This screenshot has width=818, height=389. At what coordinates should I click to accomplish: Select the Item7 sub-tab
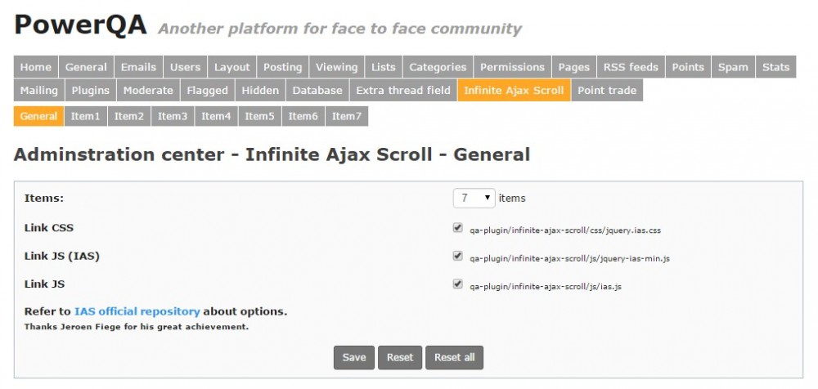point(346,116)
